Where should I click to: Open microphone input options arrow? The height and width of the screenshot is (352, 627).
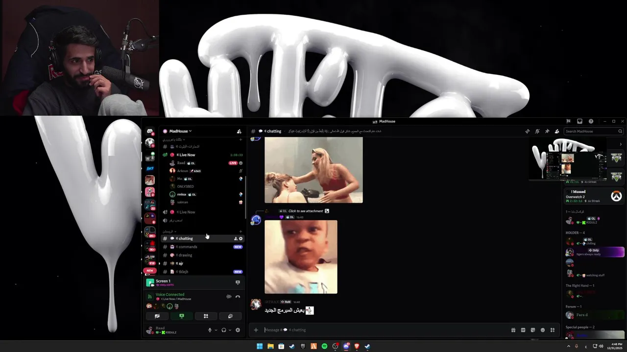click(216, 330)
